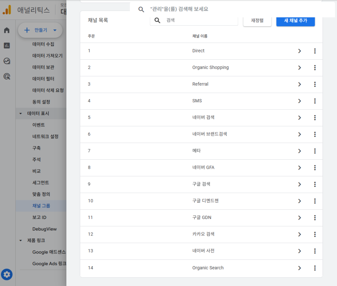The image size is (337, 286).
Task: Open the Home icon in left rail
Action: tap(7, 30)
